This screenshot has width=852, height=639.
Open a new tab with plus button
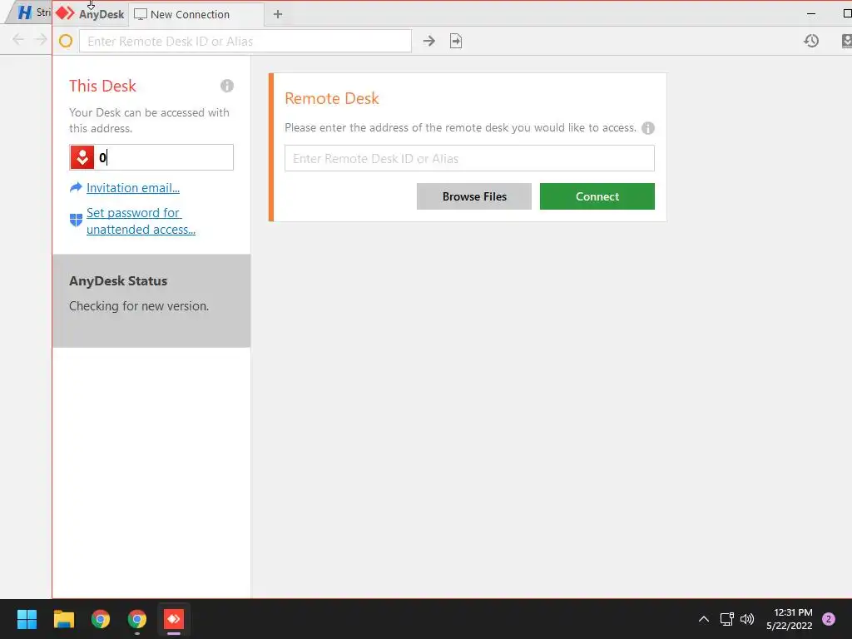click(x=278, y=14)
